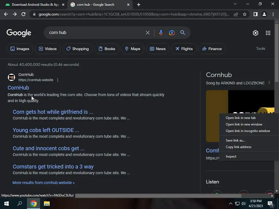The width and height of the screenshot is (279, 209).
Task: Click the Google logo
Action: click(x=19, y=33)
